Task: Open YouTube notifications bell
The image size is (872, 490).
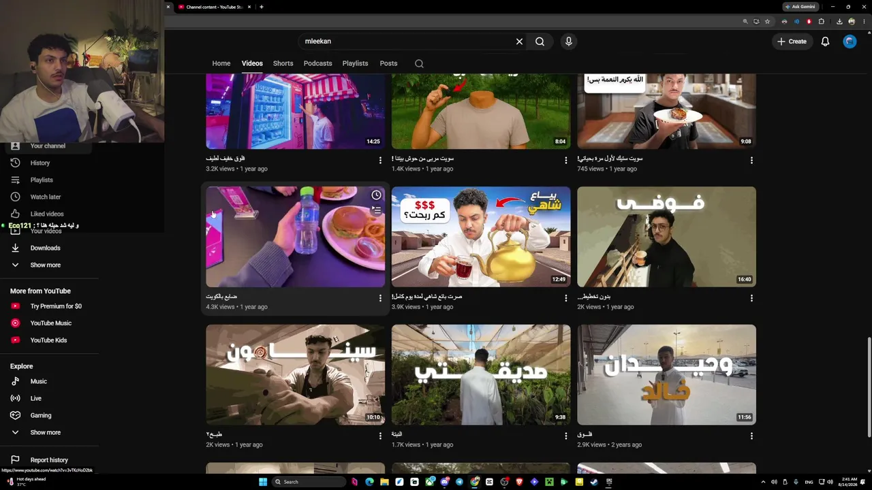Action: [825, 42]
